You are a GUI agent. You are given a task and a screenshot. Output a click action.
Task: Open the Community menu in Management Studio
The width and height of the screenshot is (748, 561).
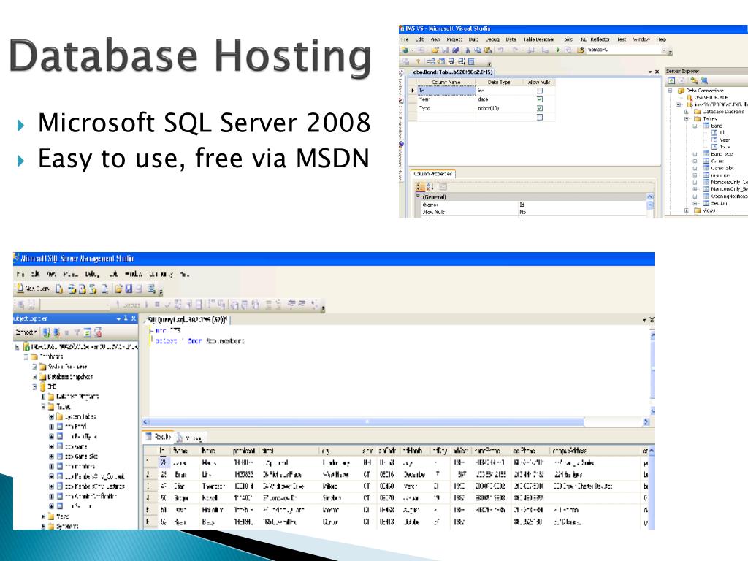(x=159, y=275)
